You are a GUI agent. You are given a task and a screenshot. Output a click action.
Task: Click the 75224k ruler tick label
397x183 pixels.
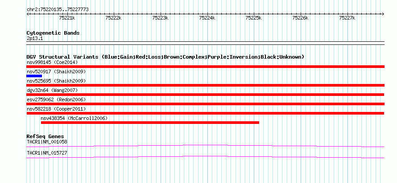point(207,18)
